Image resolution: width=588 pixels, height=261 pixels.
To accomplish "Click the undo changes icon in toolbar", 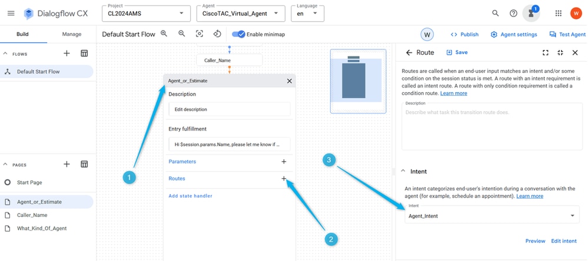I will click(x=218, y=34).
